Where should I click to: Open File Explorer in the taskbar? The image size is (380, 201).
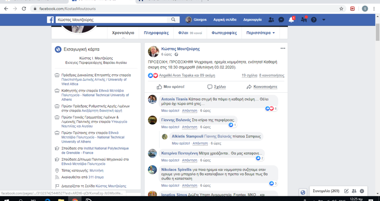[61, 199]
